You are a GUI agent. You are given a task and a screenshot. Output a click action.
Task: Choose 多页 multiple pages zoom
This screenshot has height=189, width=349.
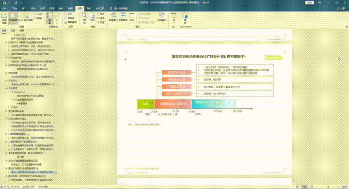point(101,18)
